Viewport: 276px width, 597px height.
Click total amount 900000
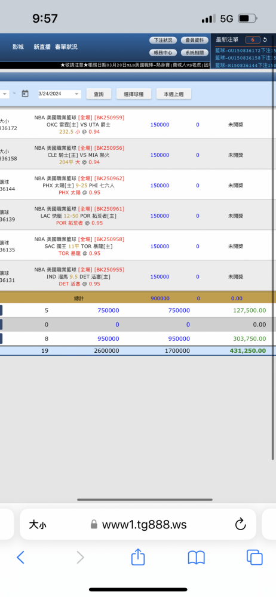click(160, 299)
